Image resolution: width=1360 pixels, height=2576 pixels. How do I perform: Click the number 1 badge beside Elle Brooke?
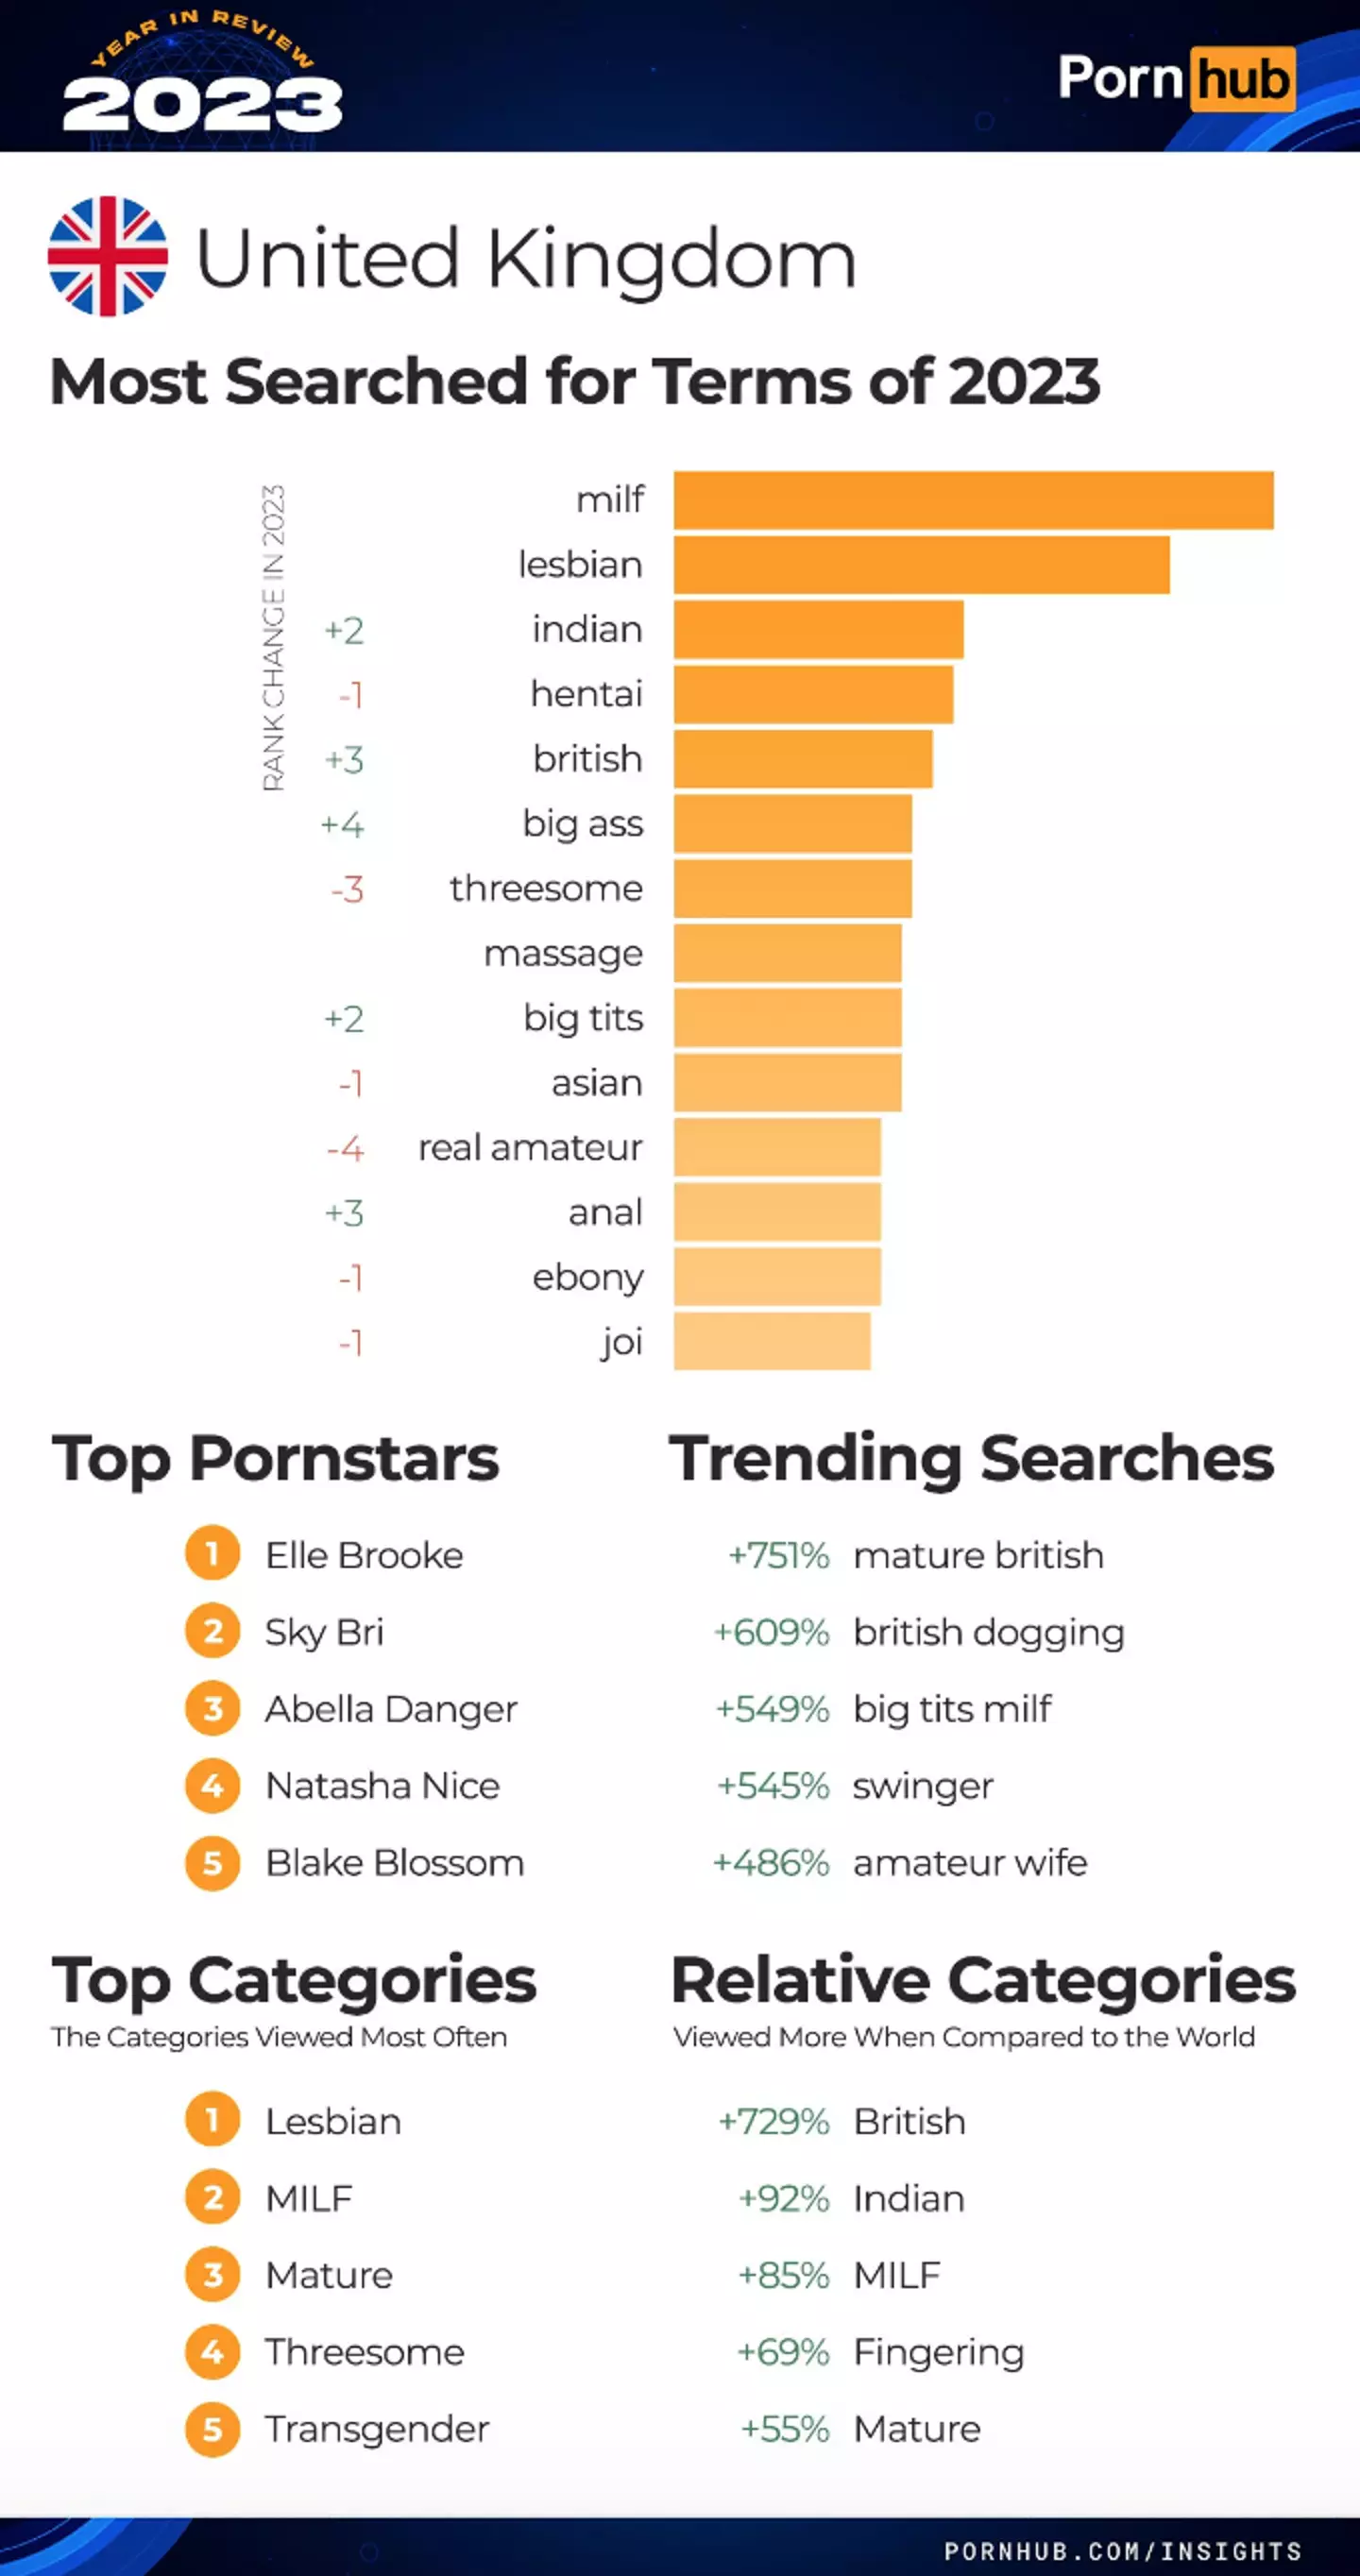[x=212, y=1554]
